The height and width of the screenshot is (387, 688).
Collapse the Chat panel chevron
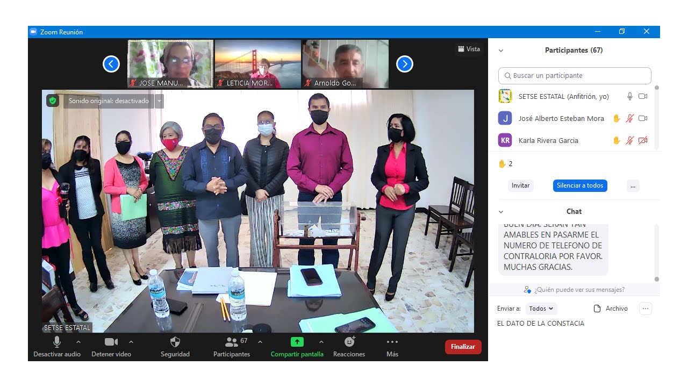point(501,212)
